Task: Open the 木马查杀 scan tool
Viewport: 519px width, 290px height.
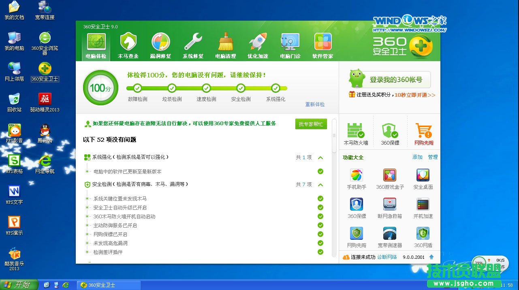Action: tap(128, 45)
